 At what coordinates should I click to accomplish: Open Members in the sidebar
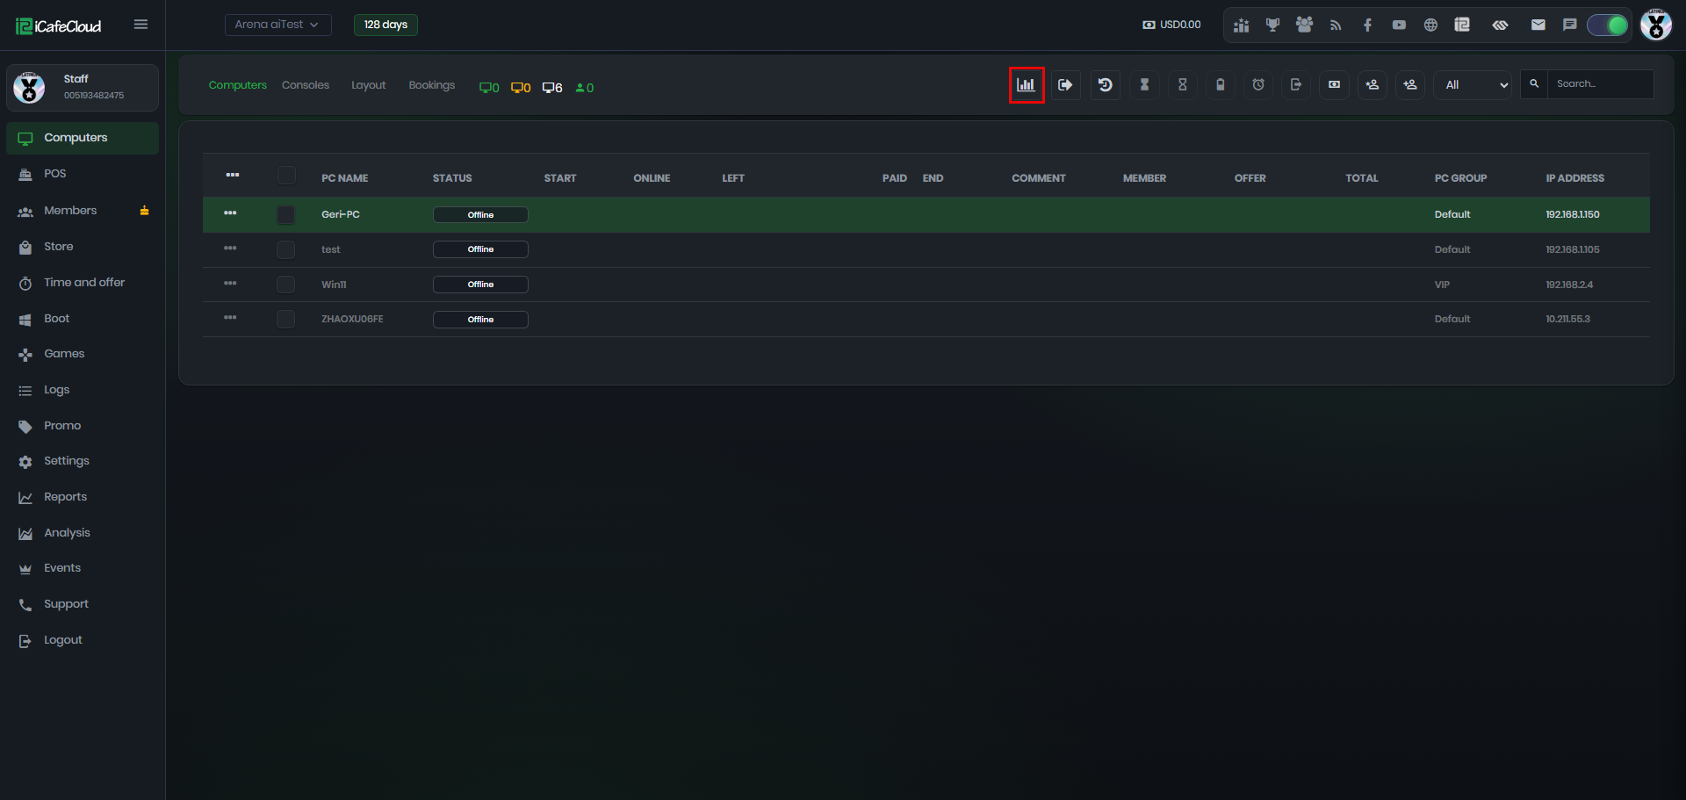[83, 211]
